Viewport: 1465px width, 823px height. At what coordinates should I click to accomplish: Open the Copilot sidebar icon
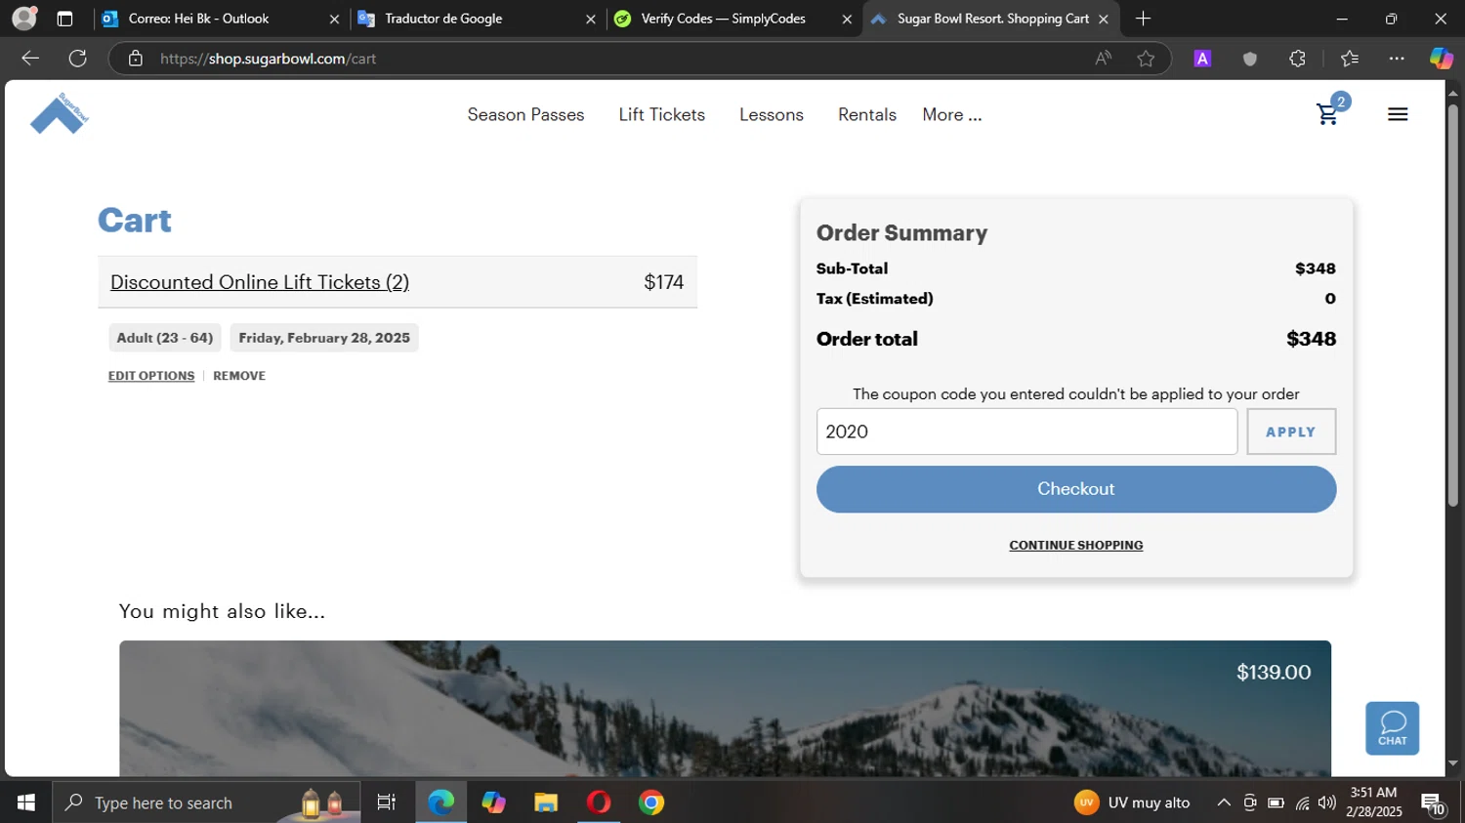click(1441, 59)
